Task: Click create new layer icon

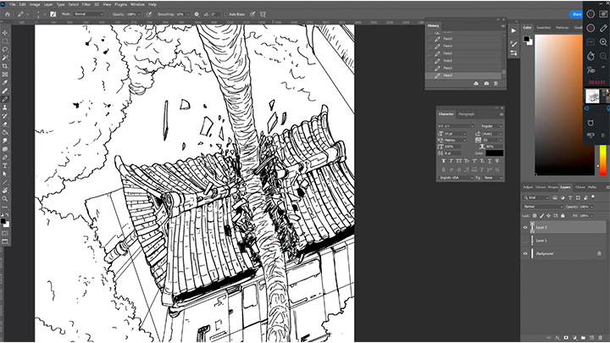Action: (591, 338)
